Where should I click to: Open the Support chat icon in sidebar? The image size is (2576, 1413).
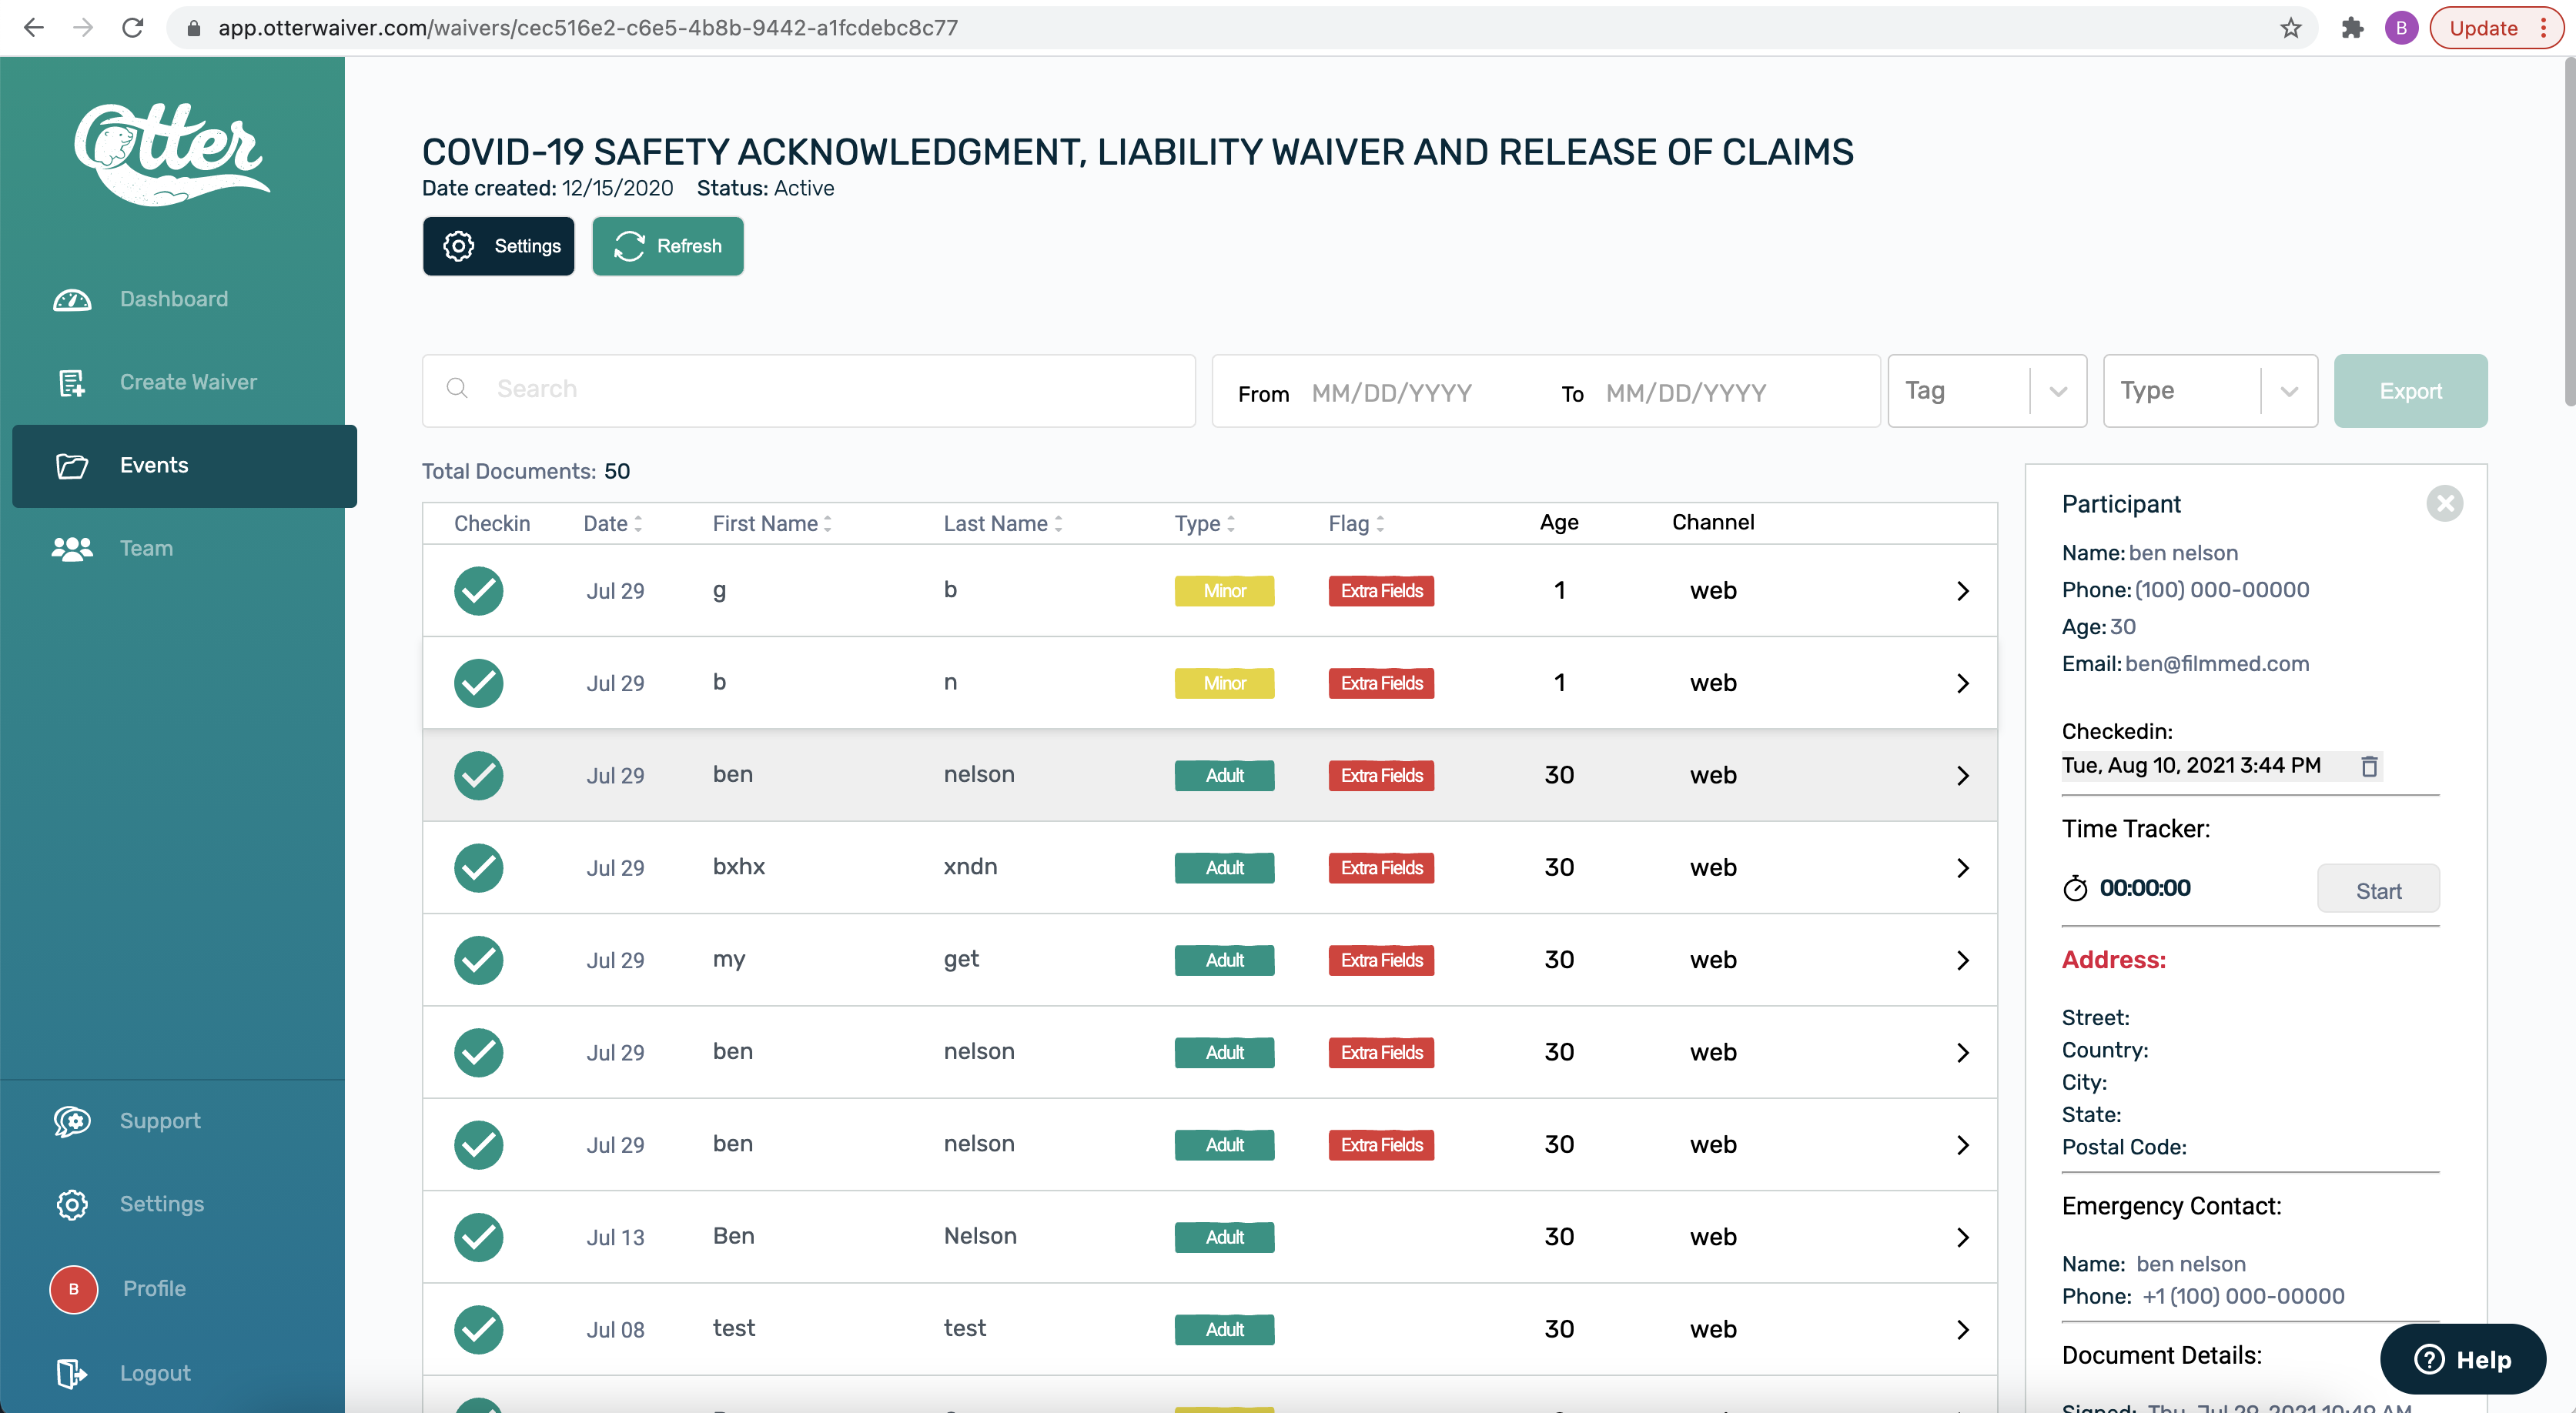pyautogui.click(x=72, y=1121)
